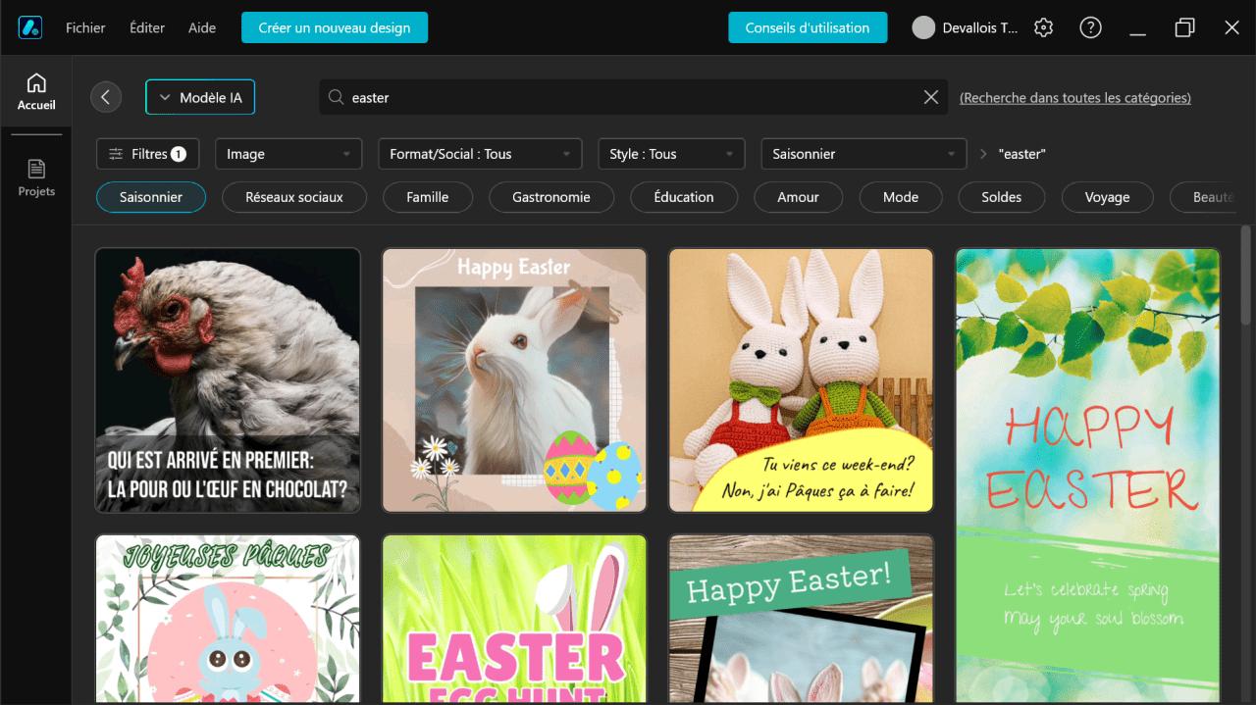Select the Voyage category chip
Viewport: 1256px width, 705px height.
click(1108, 197)
